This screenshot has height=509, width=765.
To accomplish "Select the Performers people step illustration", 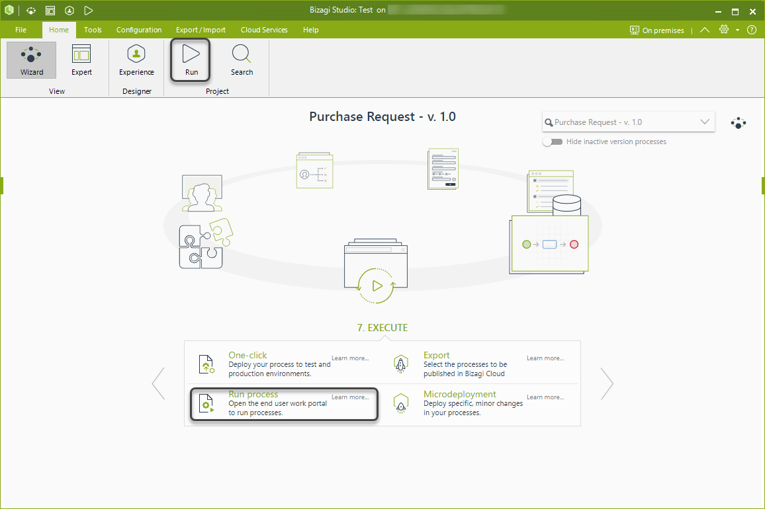I will point(202,193).
